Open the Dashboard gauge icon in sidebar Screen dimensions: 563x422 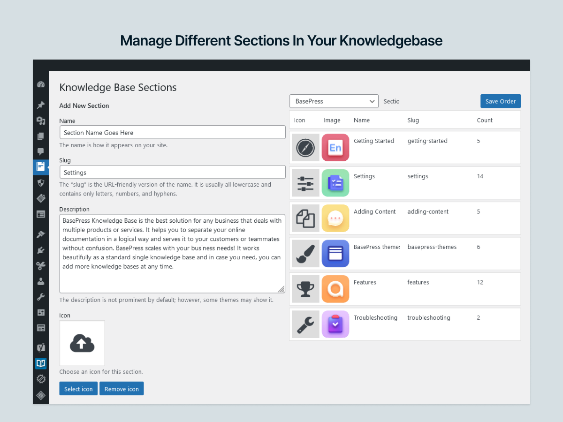tap(41, 85)
